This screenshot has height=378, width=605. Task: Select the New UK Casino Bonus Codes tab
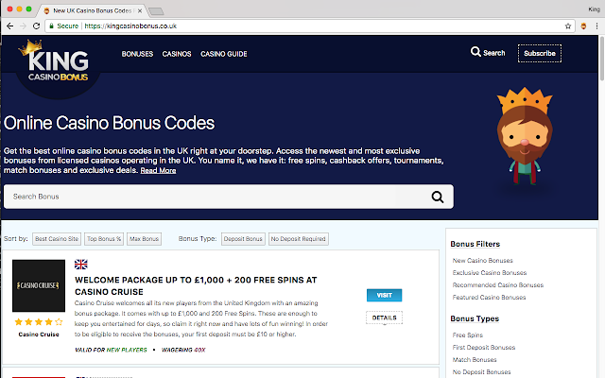(92, 10)
